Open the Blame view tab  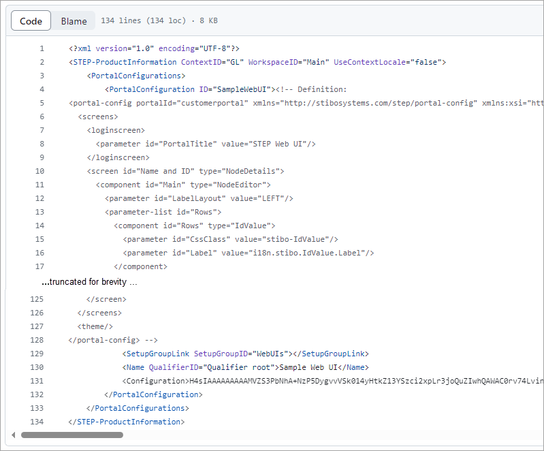point(74,21)
